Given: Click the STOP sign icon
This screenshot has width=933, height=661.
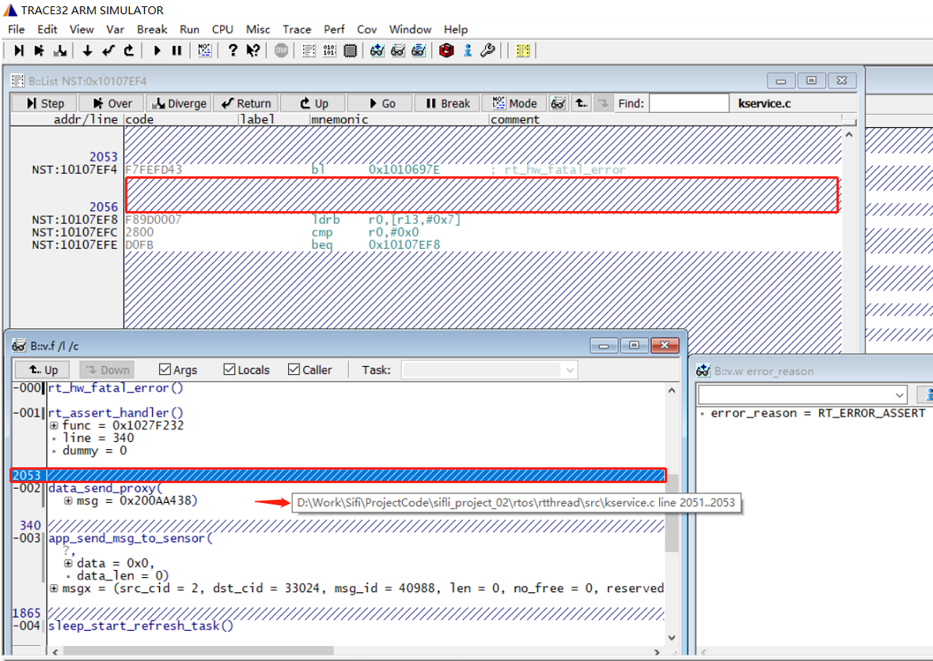Looking at the screenshot, I should tap(281, 51).
